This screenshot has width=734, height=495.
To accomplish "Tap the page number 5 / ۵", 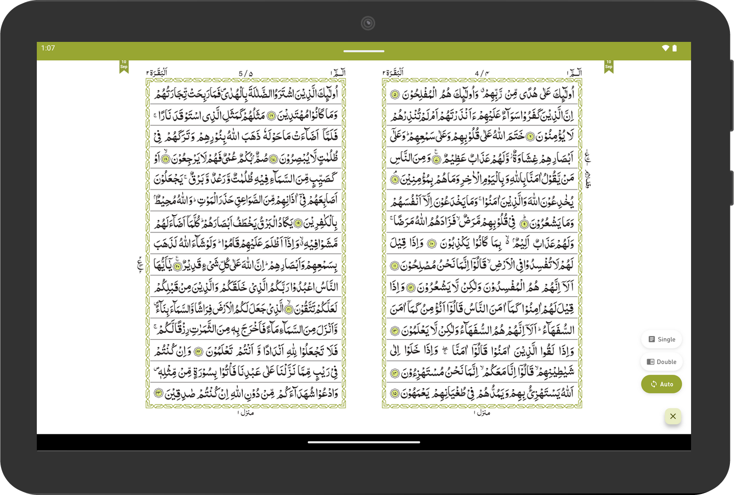I will tap(246, 74).
